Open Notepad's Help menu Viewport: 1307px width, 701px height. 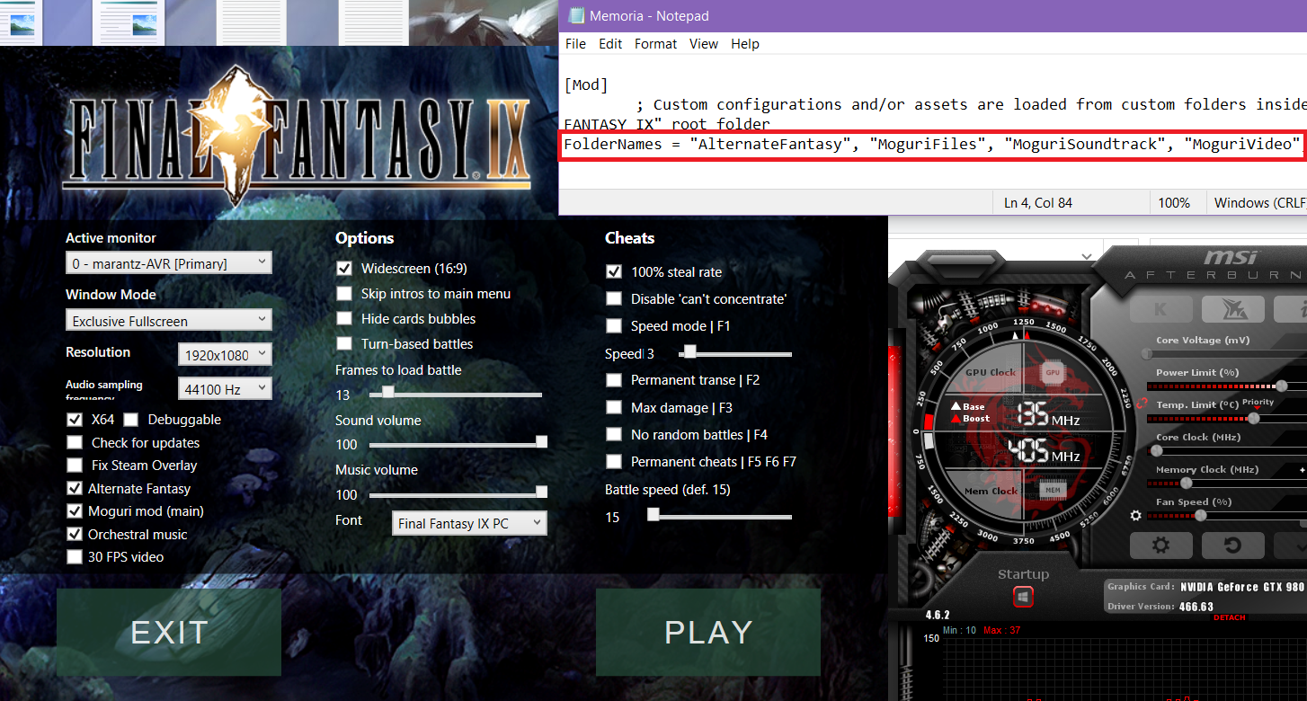[x=745, y=43]
